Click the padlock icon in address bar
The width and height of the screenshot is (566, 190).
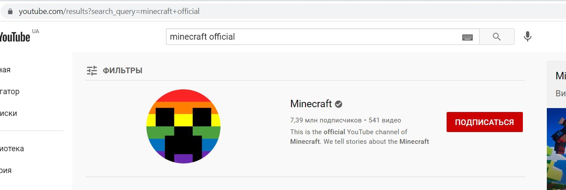tap(11, 11)
